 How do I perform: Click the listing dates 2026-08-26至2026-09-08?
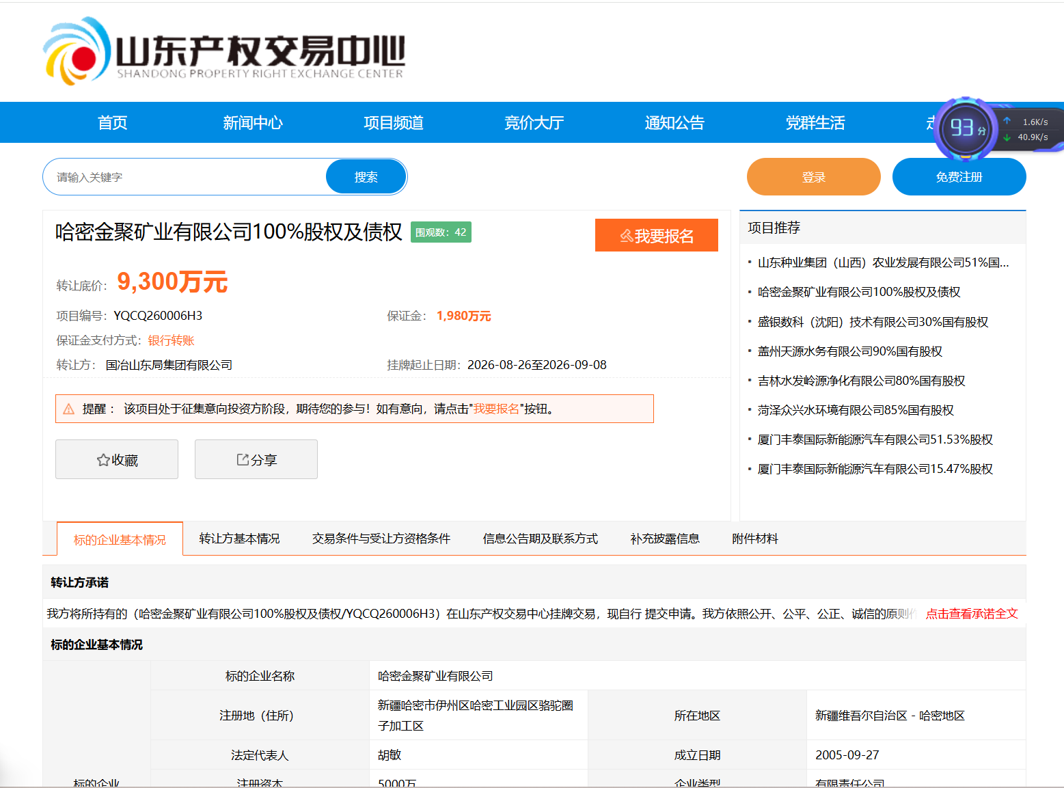click(x=537, y=365)
